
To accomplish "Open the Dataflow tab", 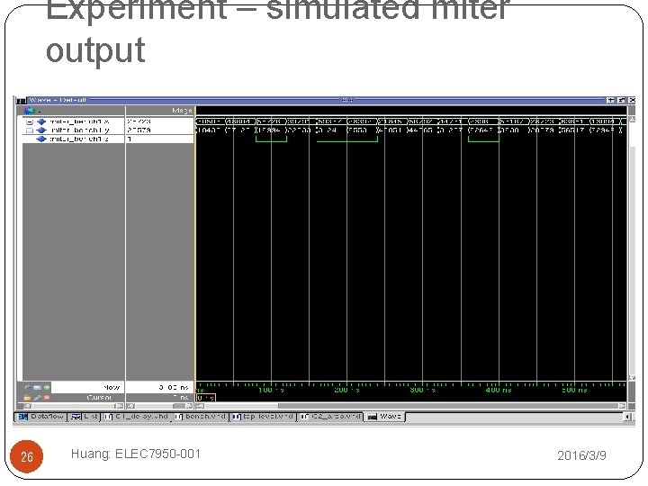I will [40, 417].
